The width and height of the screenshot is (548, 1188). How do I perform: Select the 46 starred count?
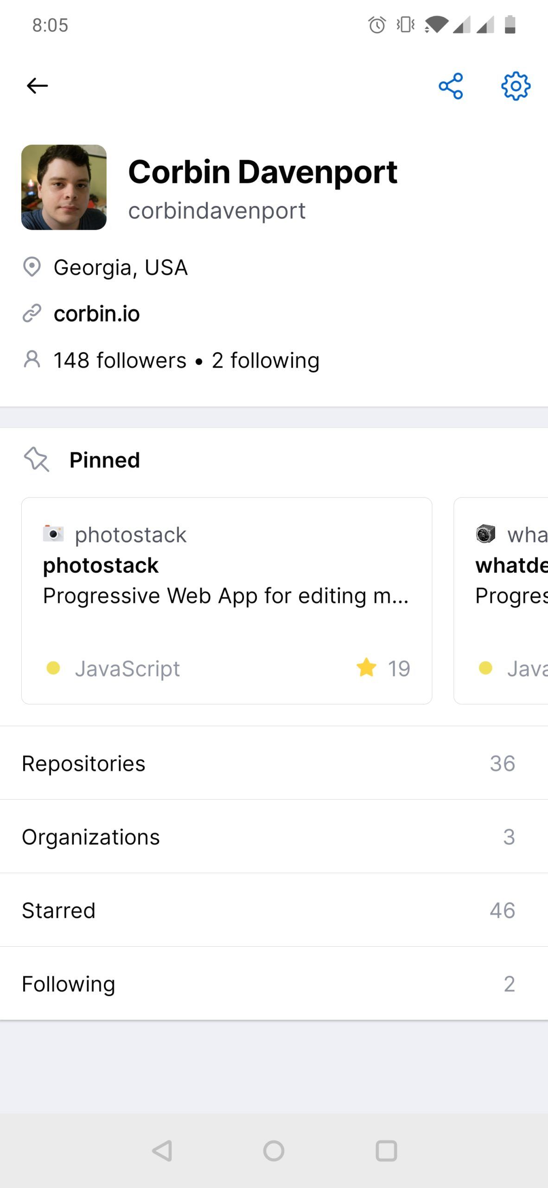pos(503,910)
